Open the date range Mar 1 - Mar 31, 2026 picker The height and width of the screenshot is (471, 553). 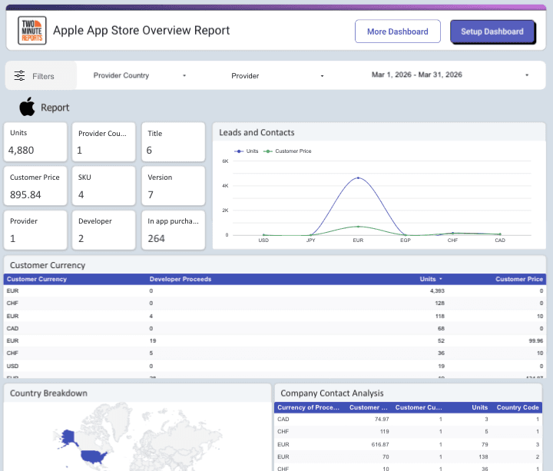450,75
